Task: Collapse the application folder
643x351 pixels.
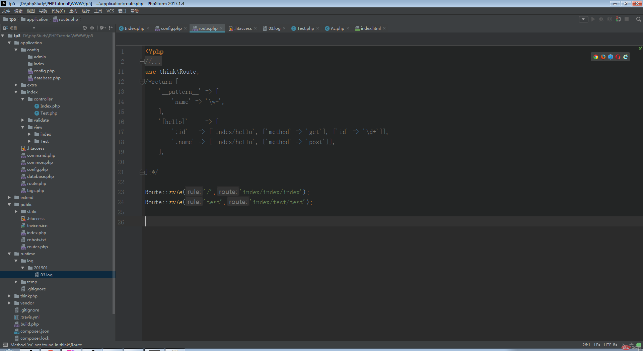Action: tap(9, 43)
